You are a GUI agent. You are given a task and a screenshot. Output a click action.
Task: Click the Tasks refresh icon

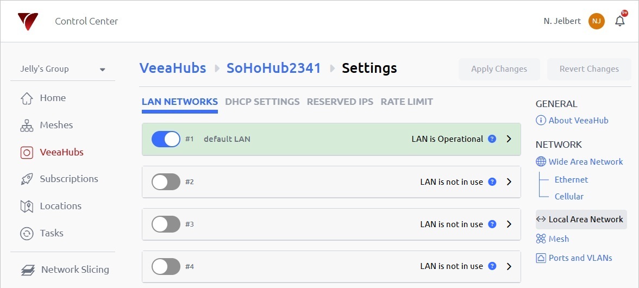[27, 234]
